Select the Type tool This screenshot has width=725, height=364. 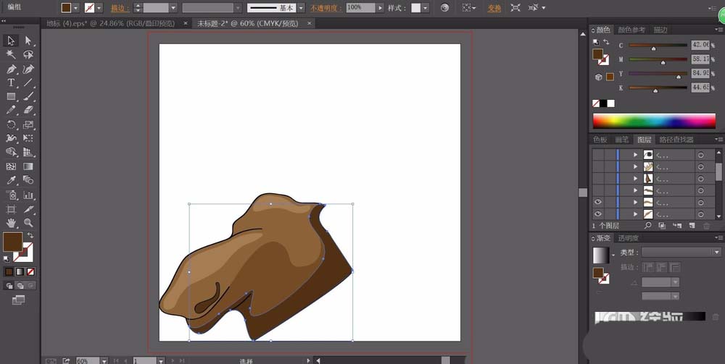click(x=12, y=83)
